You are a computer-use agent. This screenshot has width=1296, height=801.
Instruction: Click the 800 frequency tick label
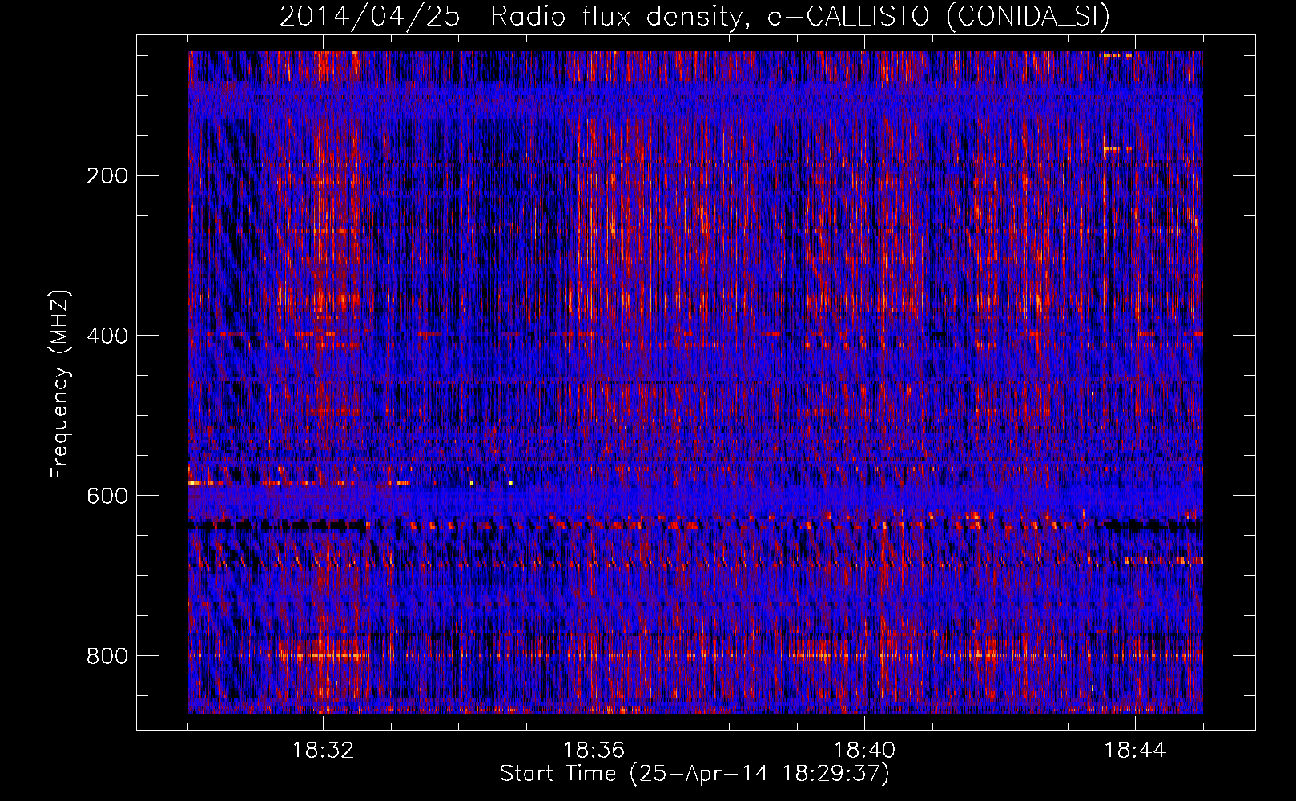107,656
